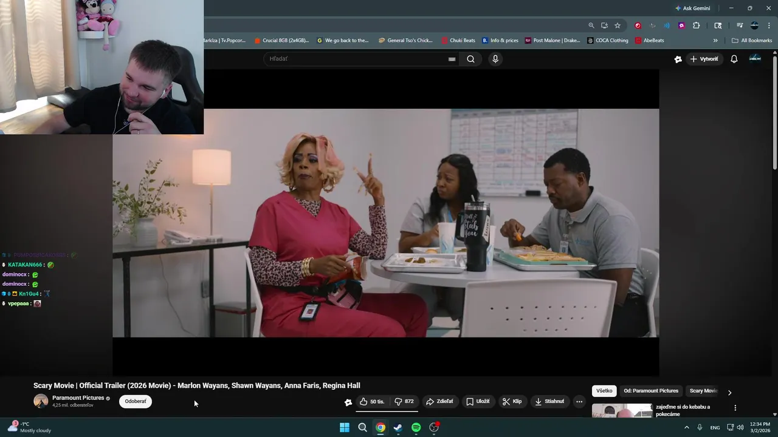Click the taskbar app icon right of Spotify
Screen dimensions: 778x437
tap(434, 427)
